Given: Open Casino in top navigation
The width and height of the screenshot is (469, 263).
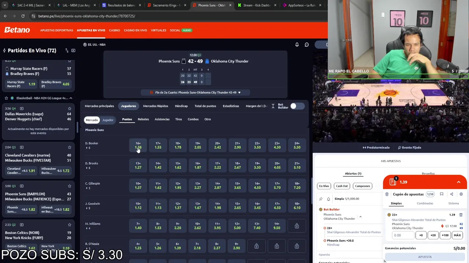Looking at the screenshot, I should tap(114, 30).
